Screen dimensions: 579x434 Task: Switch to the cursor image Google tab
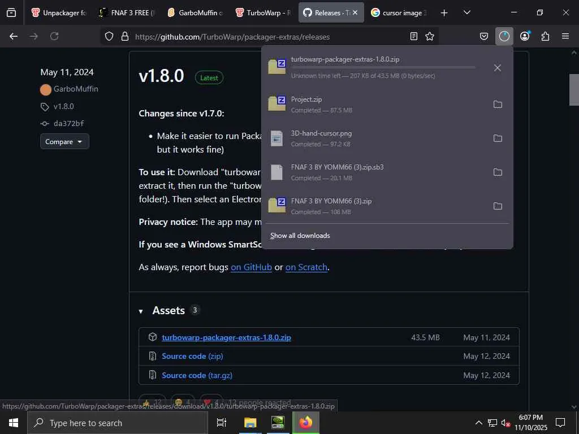pyautogui.click(x=399, y=13)
